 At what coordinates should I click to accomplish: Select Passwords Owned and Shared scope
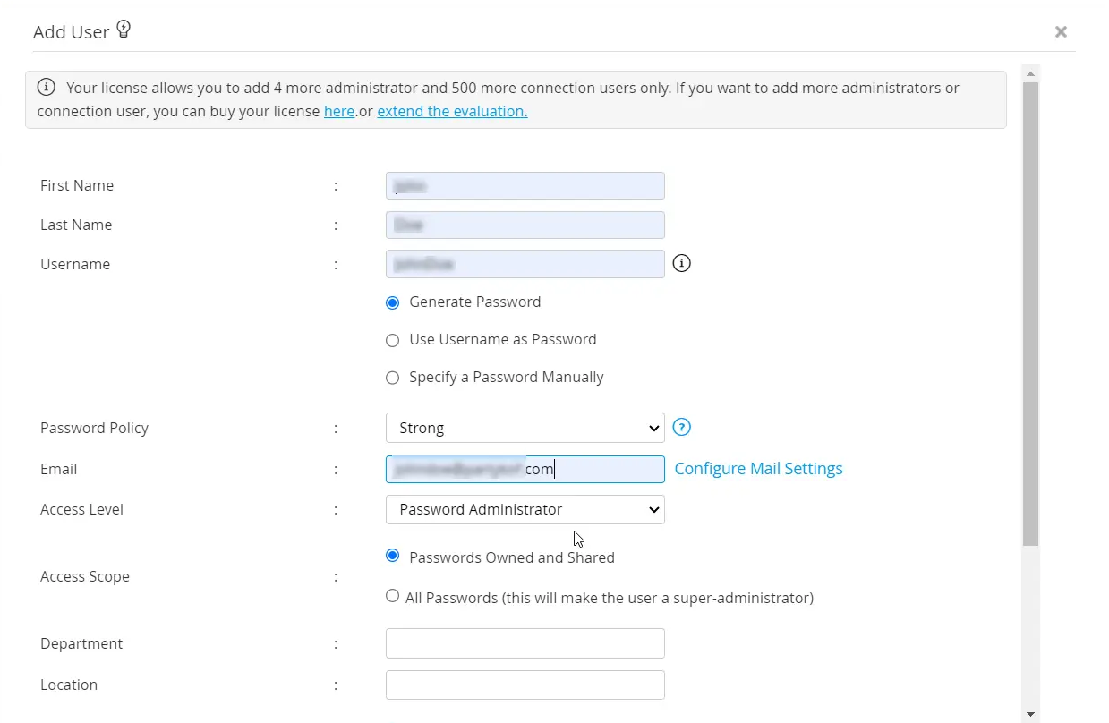[x=392, y=556]
